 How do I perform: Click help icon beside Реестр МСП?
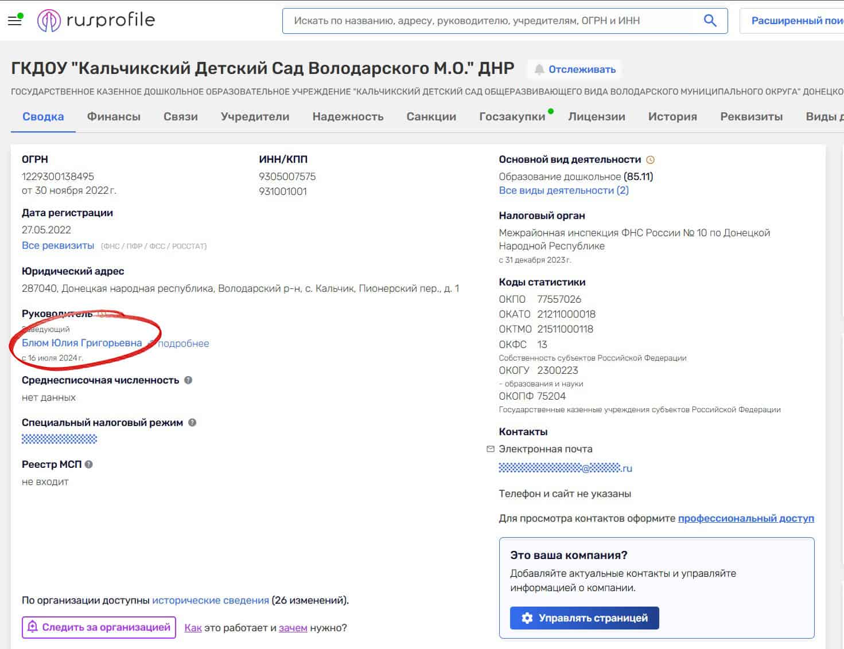[89, 464]
